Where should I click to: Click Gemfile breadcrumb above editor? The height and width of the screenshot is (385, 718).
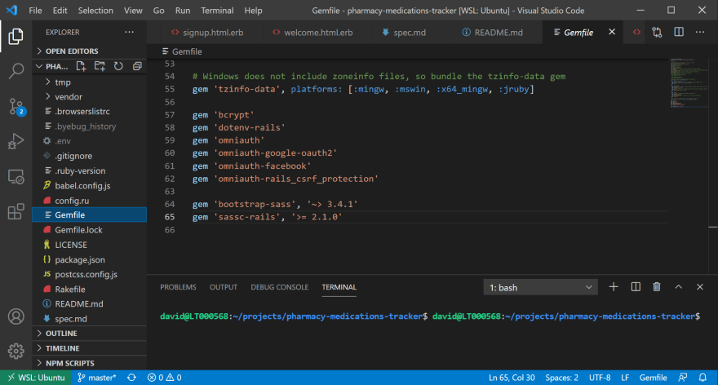[182, 51]
